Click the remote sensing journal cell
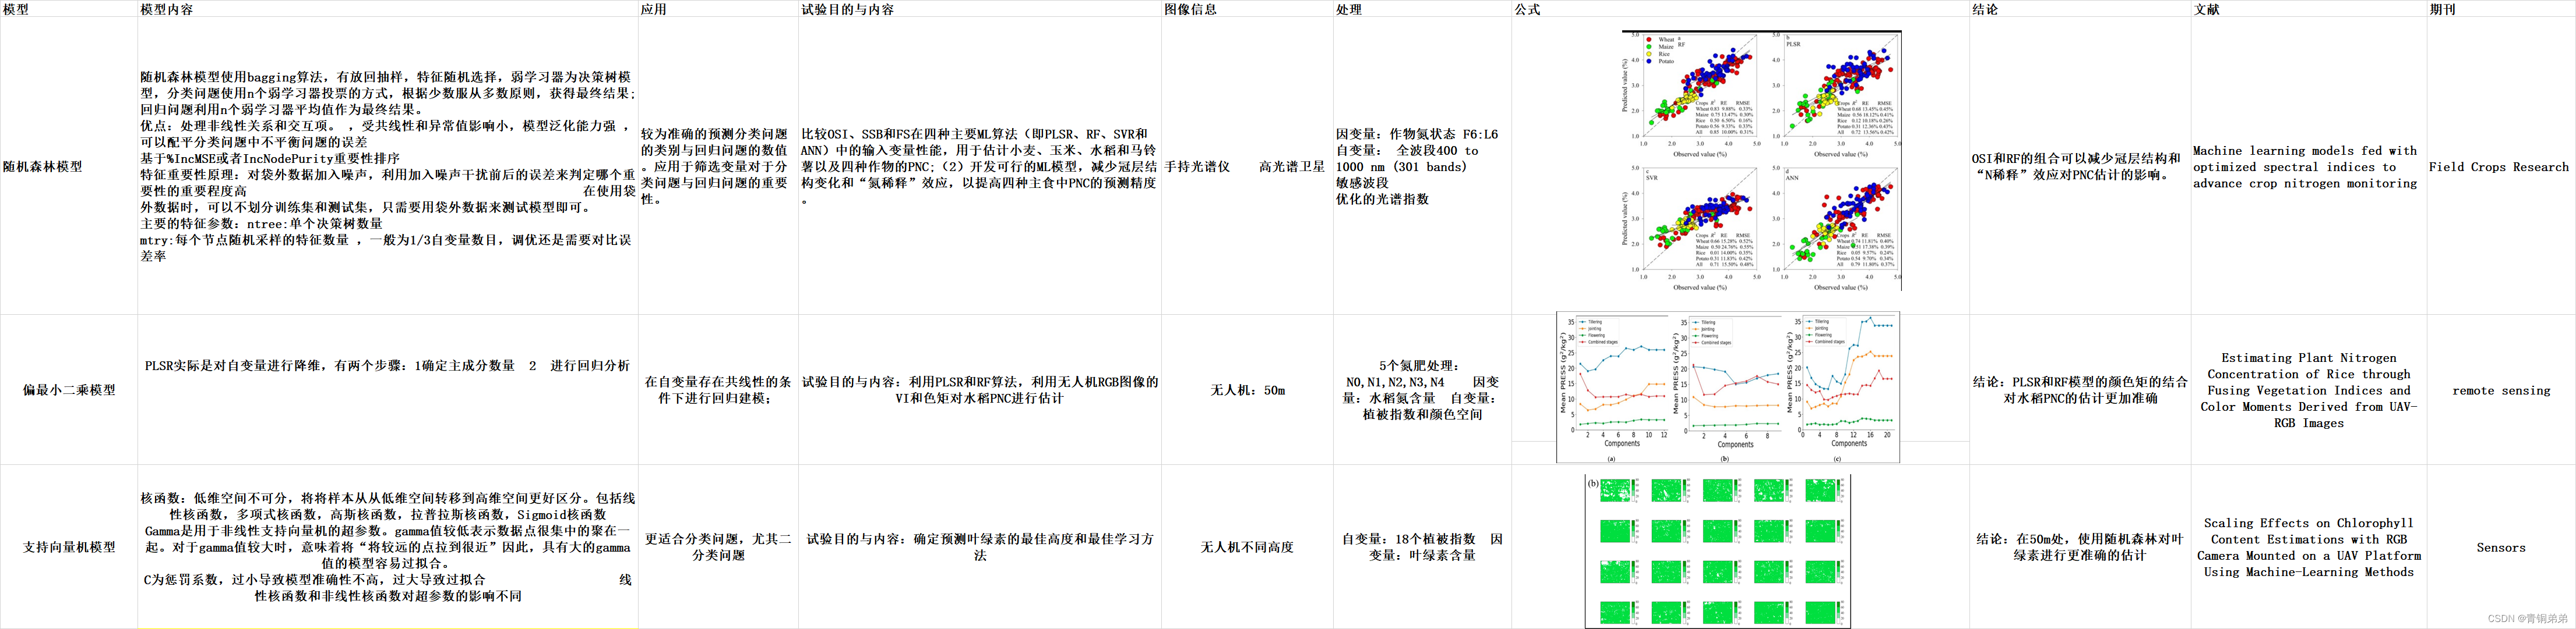 pos(2501,390)
